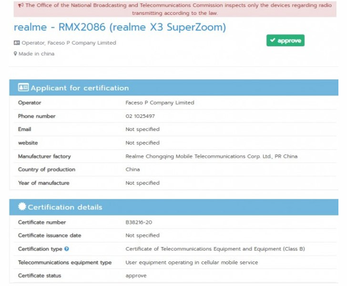Select 'Not specified' in Email row

click(x=143, y=129)
